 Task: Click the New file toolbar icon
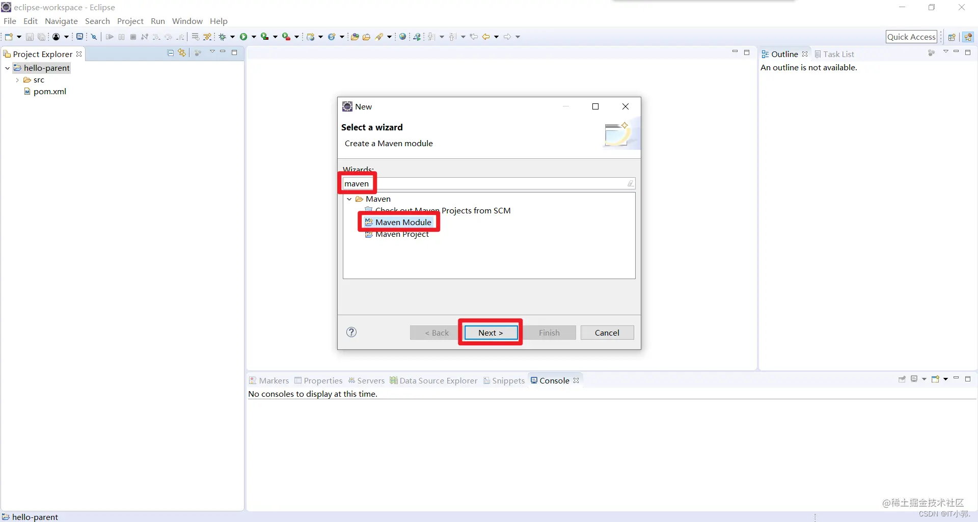coord(9,37)
